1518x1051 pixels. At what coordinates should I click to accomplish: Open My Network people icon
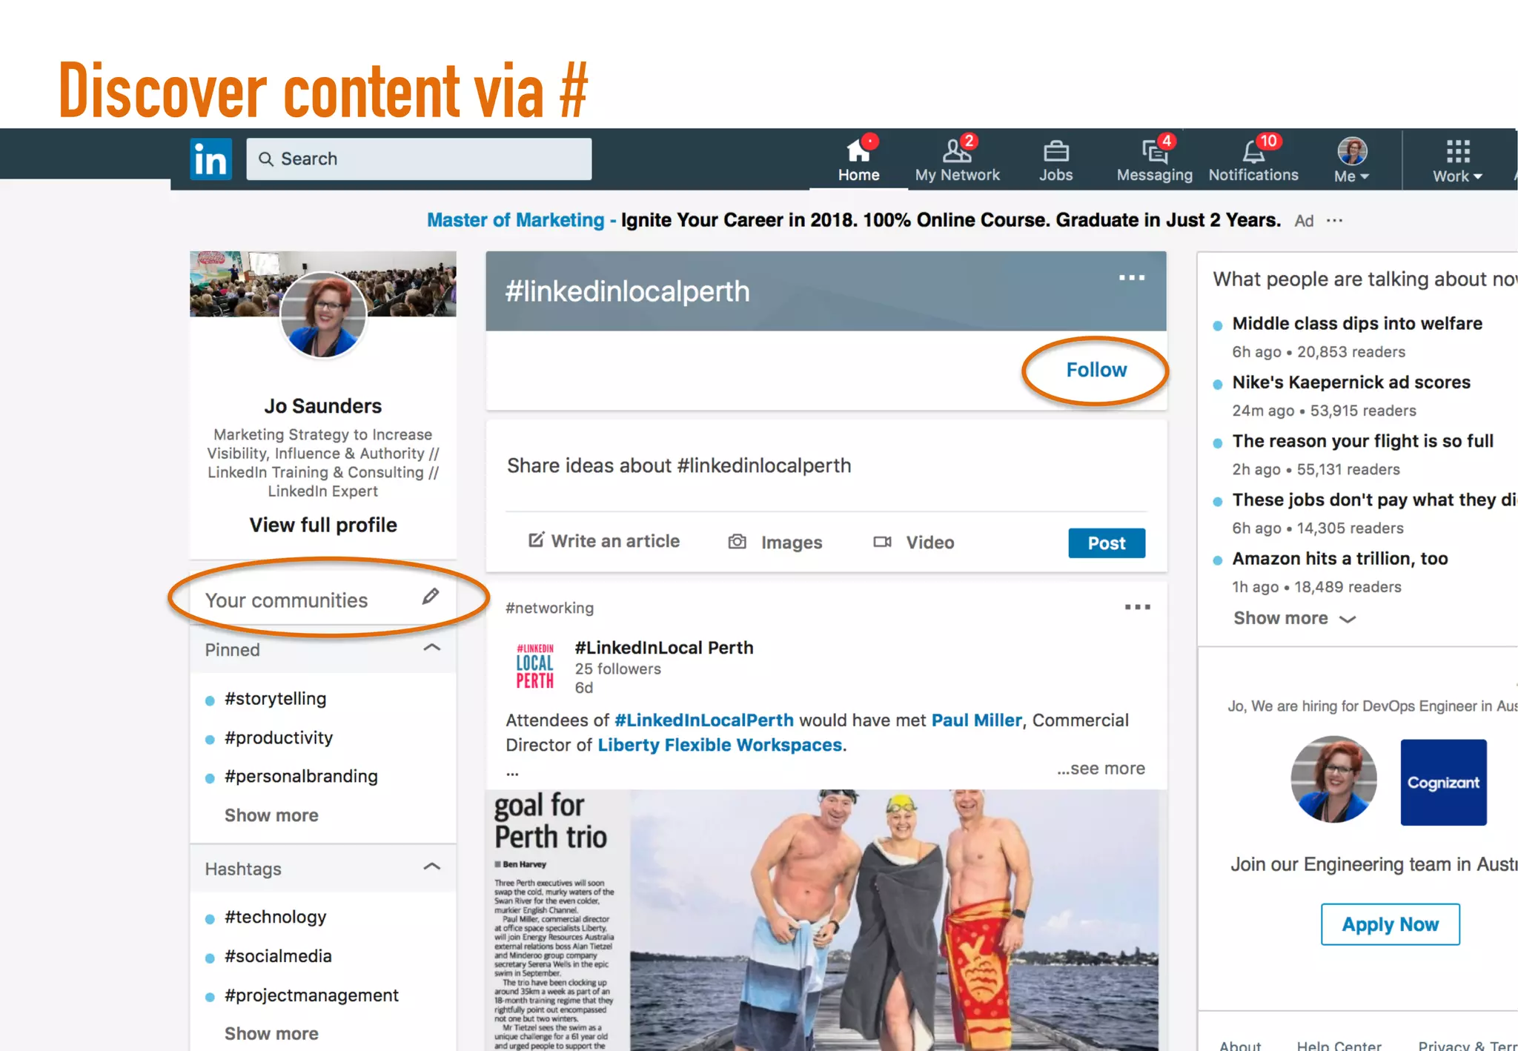(x=957, y=150)
